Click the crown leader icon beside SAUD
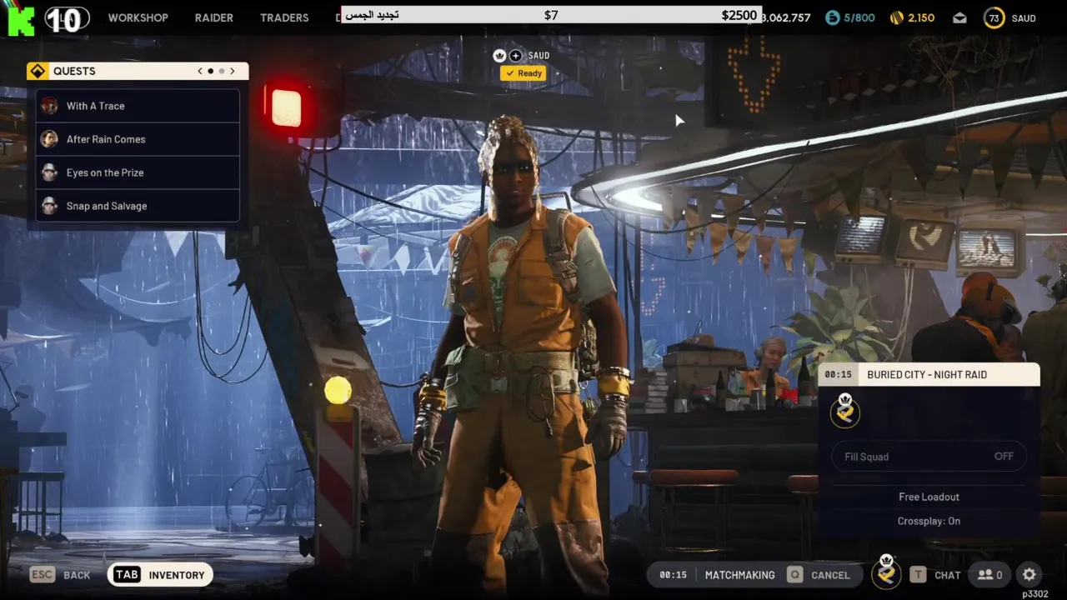The width and height of the screenshot is (1067, 600). (x=500, y=56)
